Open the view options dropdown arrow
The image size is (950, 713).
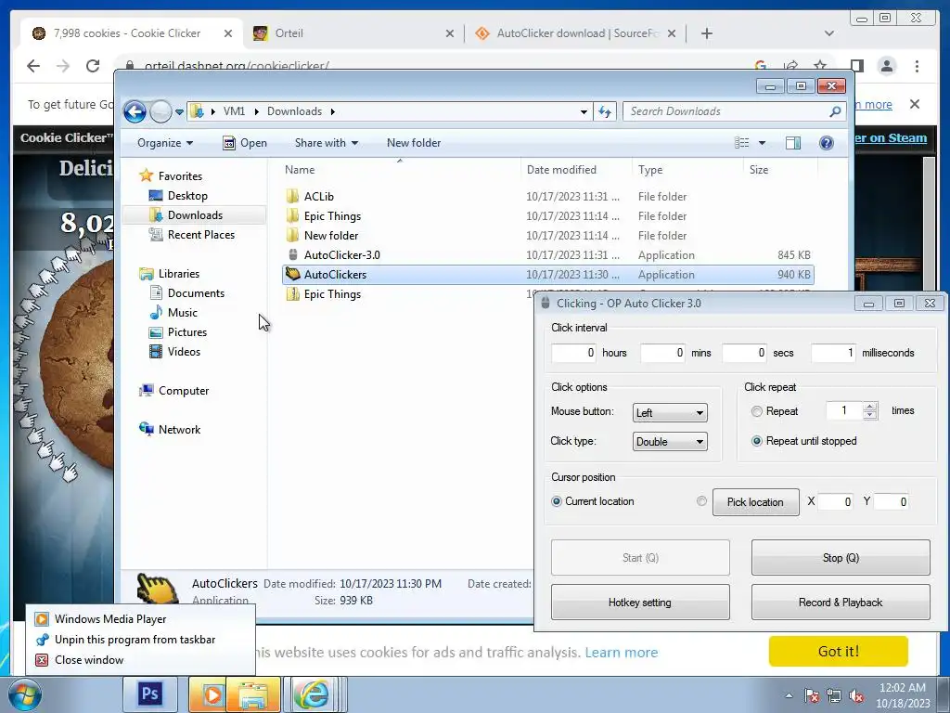coord(763,143)
